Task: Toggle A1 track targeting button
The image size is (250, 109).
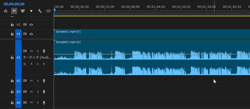Action: tap(18, 57)
